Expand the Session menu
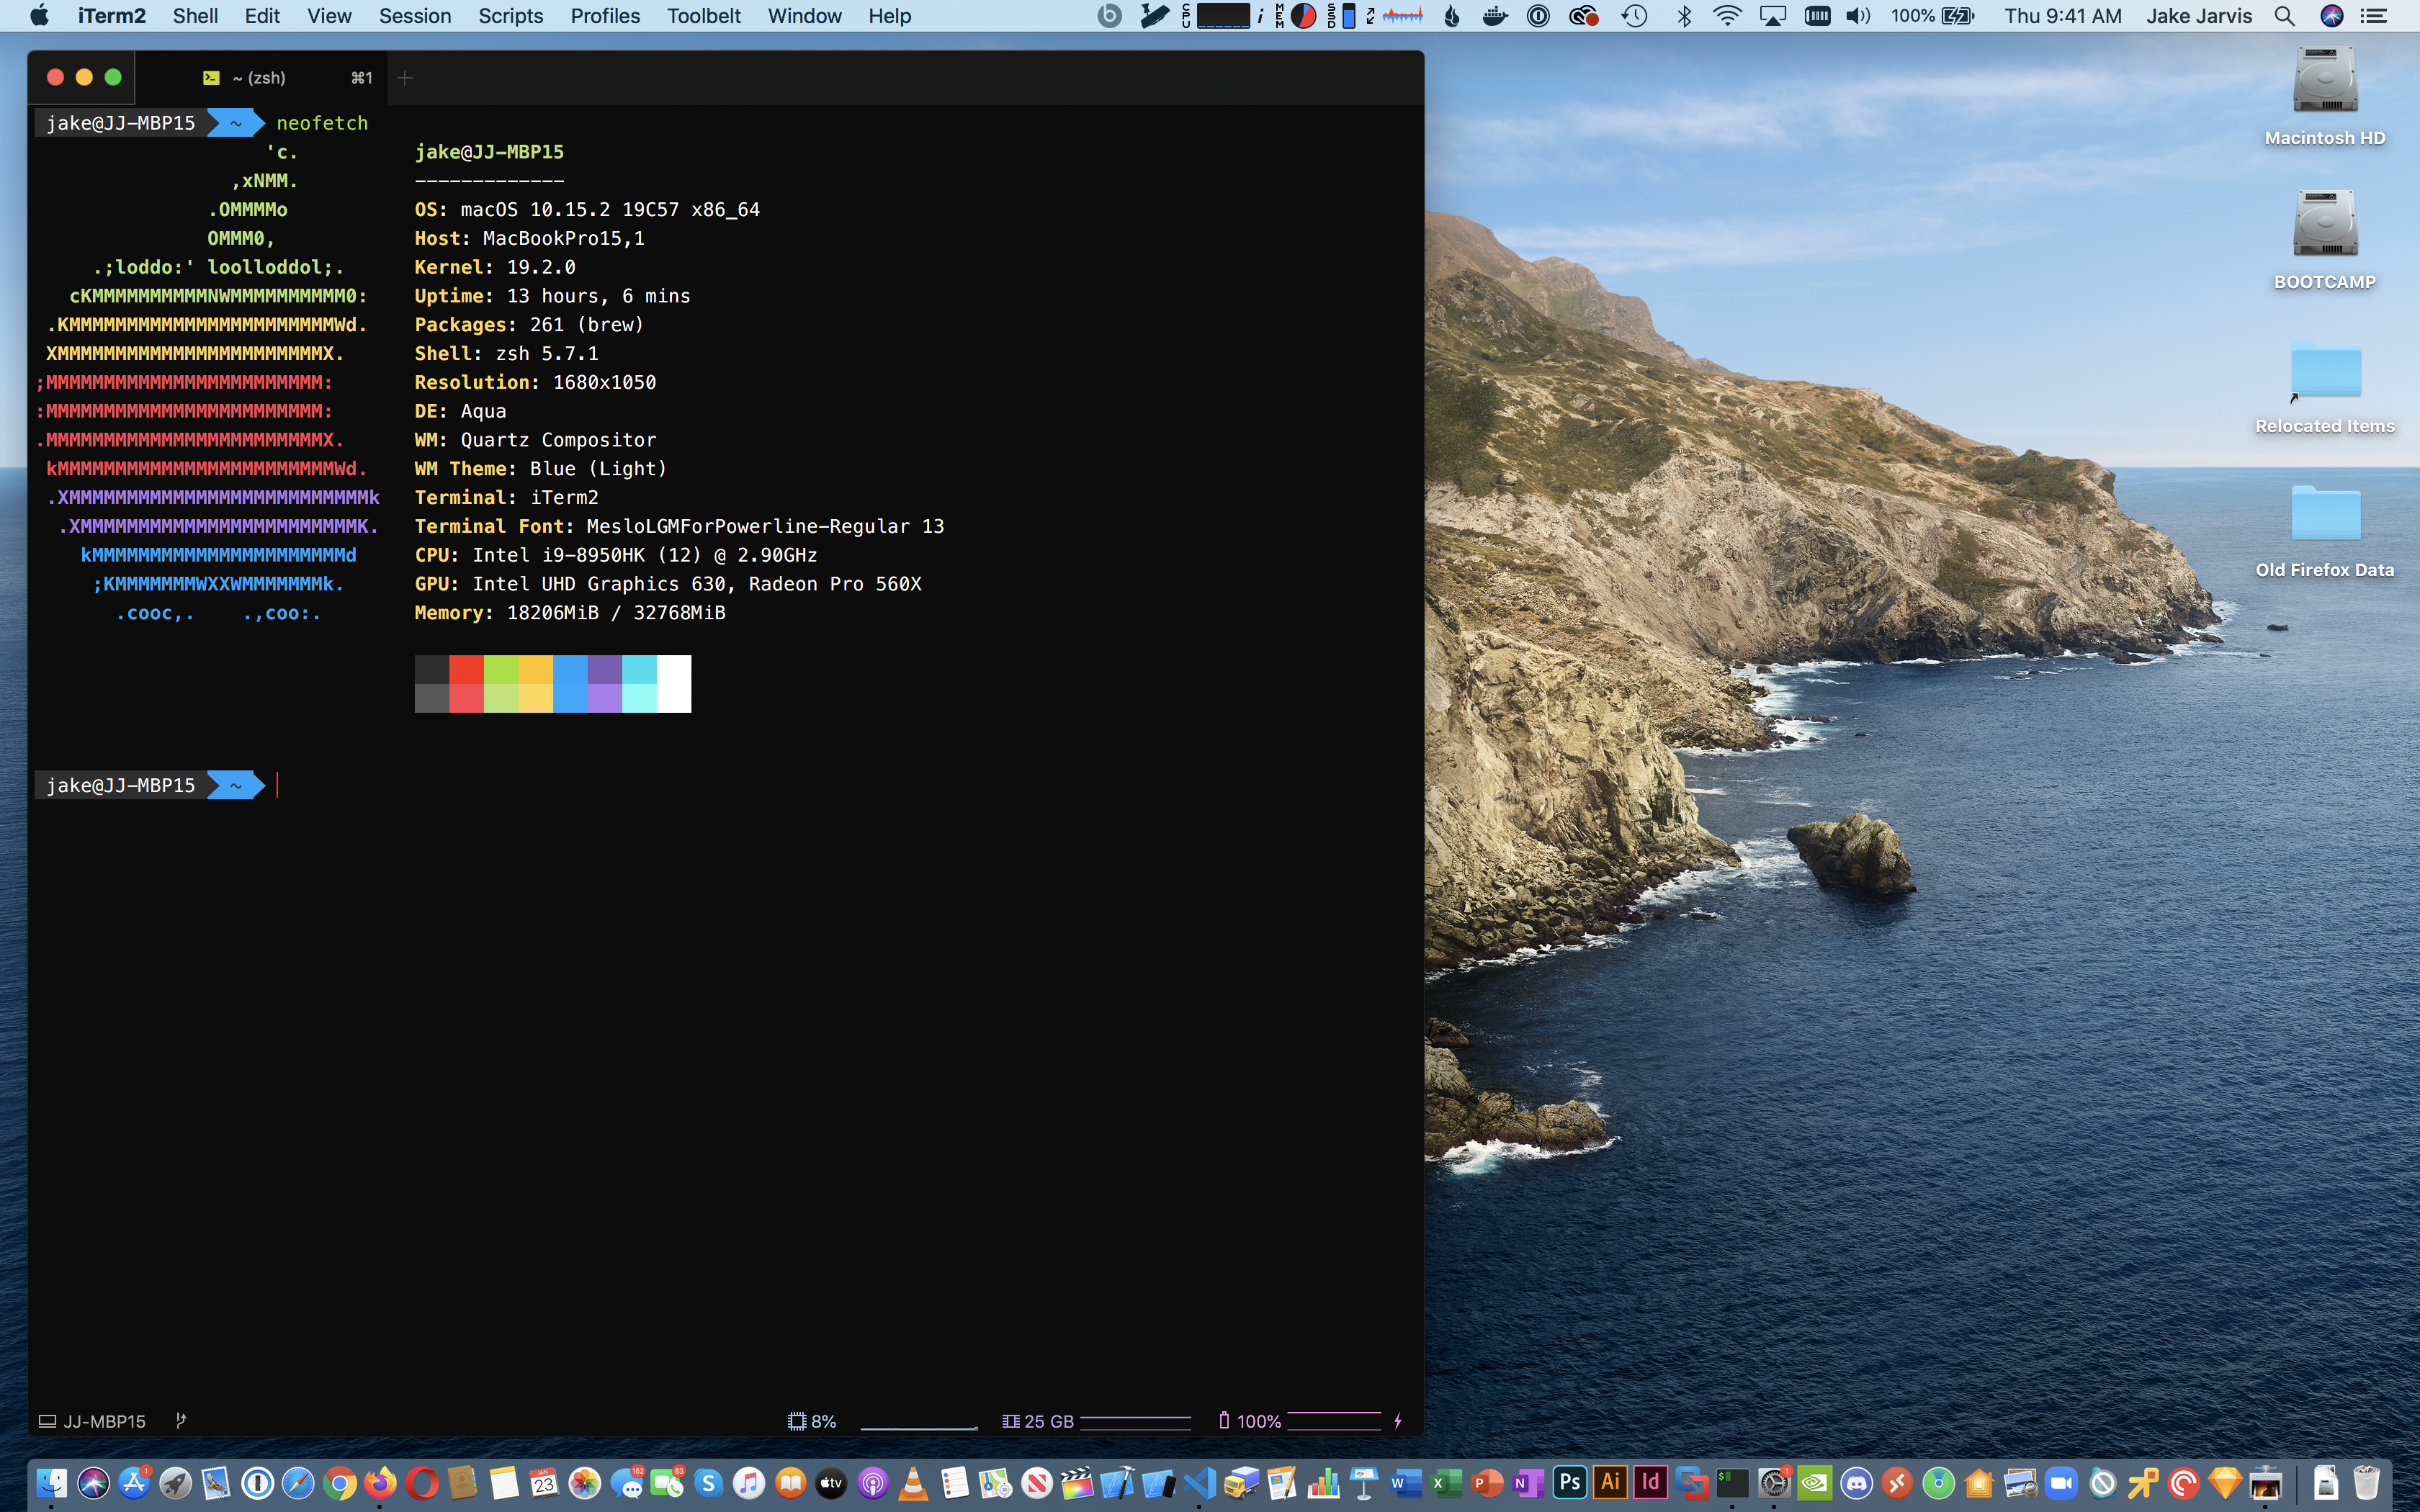 pyautogui.click(x=414, y=16)
